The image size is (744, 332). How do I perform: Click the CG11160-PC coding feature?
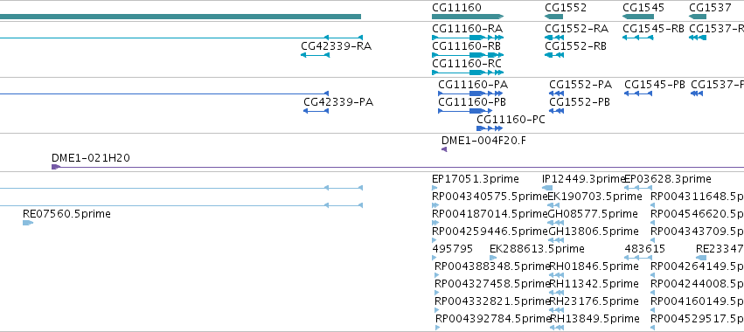[490, 128]
